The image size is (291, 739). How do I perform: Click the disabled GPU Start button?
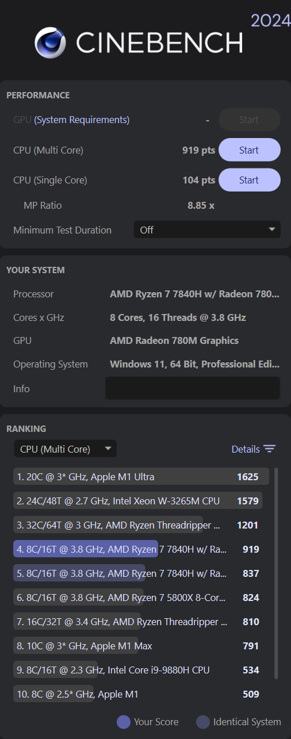point(249,120)
